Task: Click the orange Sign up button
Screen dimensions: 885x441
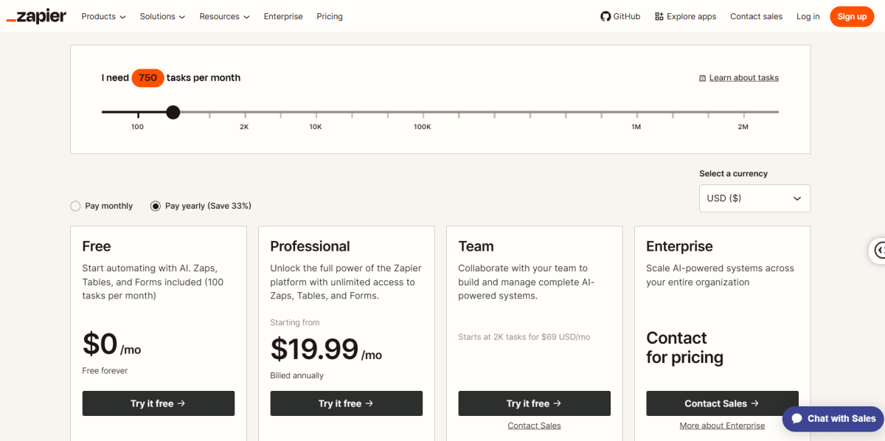Action: [x=852, y=16]
